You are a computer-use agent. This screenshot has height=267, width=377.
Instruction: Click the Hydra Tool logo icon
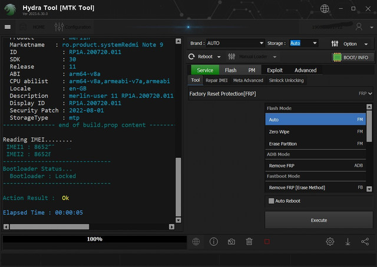pyautogui.click(x=10, y=9)
